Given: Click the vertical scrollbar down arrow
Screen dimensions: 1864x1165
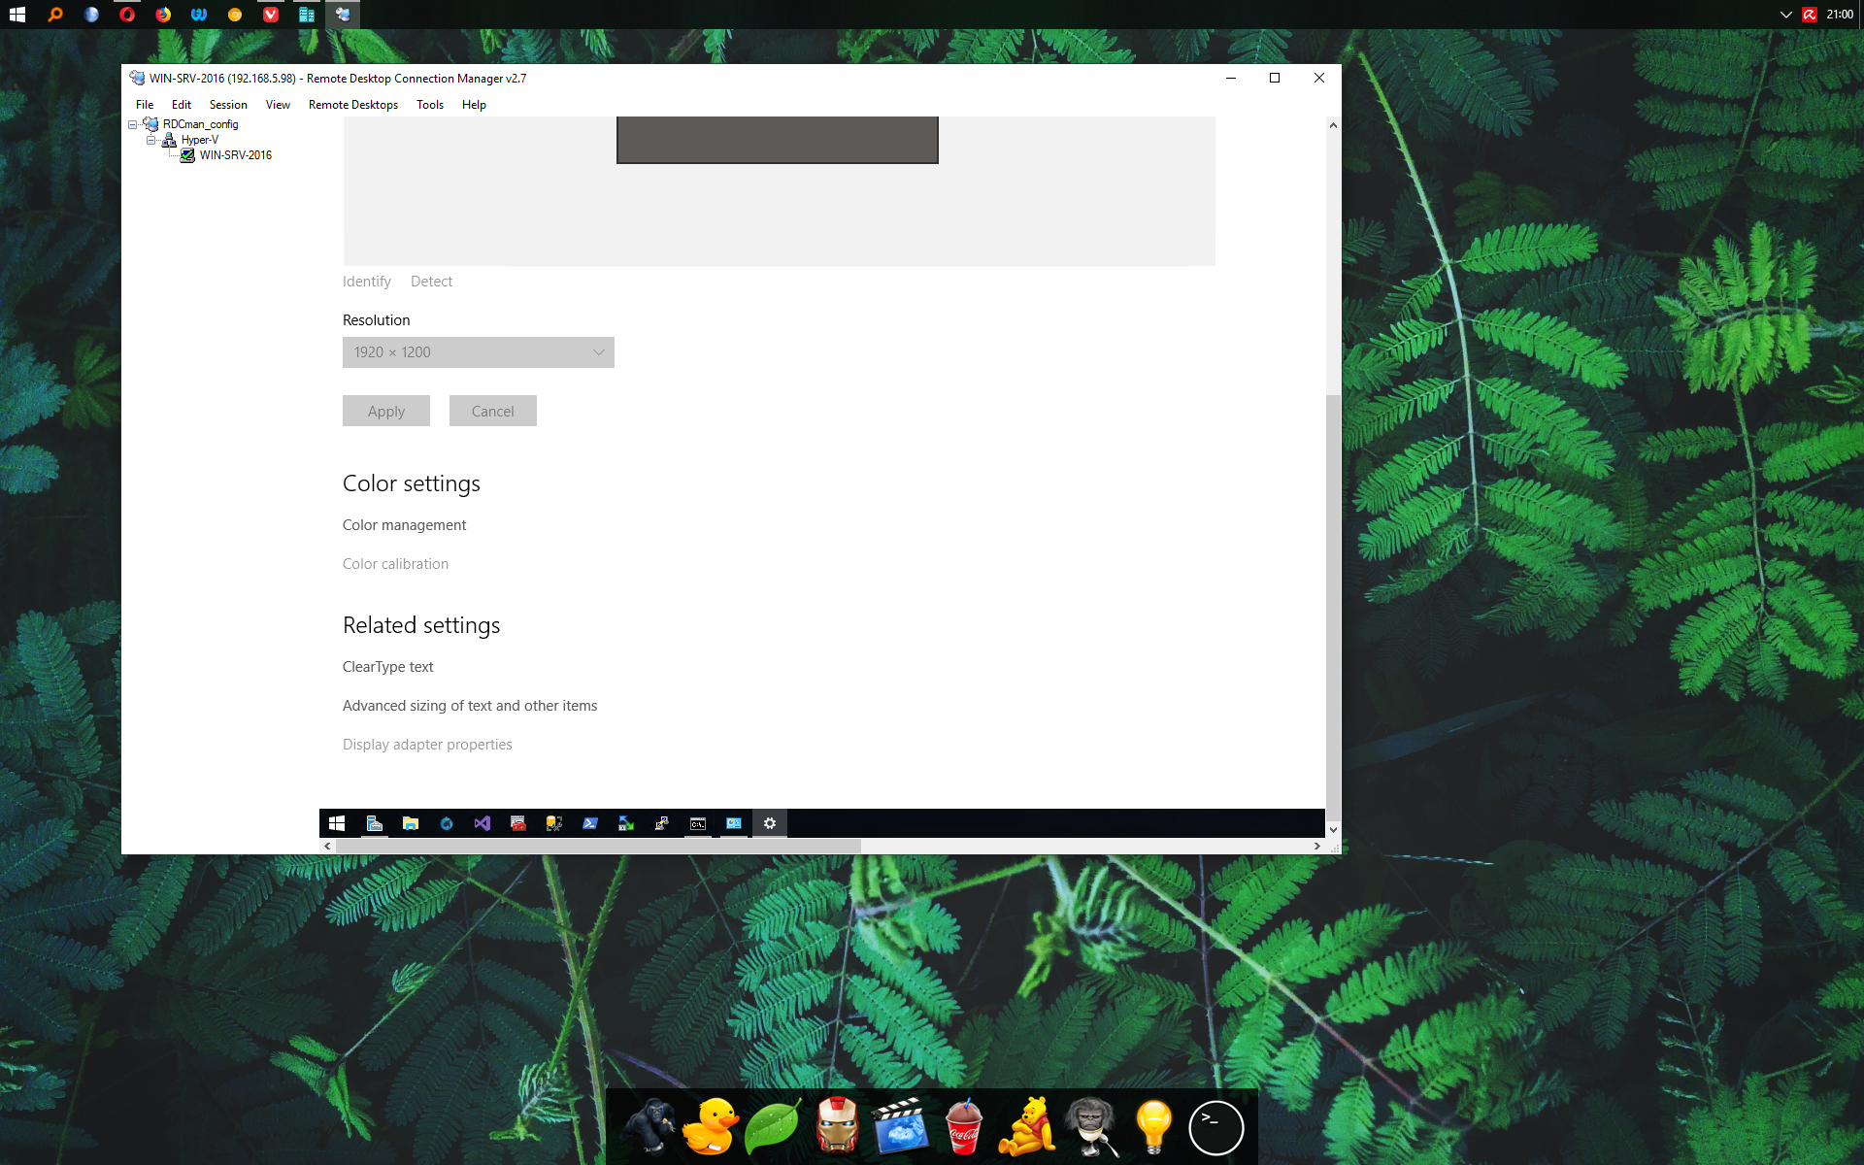Looking at the screenshot, I should (1333, 829).
